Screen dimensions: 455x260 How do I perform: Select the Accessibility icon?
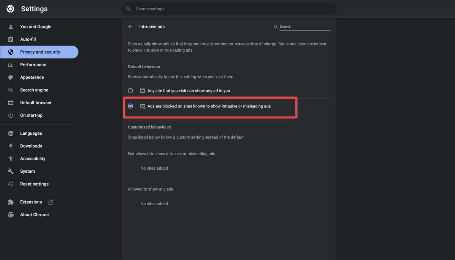tap(11, 159)
